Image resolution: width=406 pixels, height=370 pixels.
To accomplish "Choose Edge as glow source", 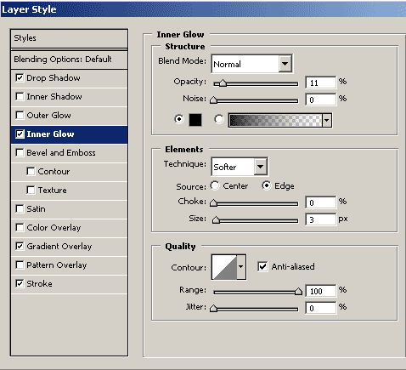I will (x=267, y=186).
